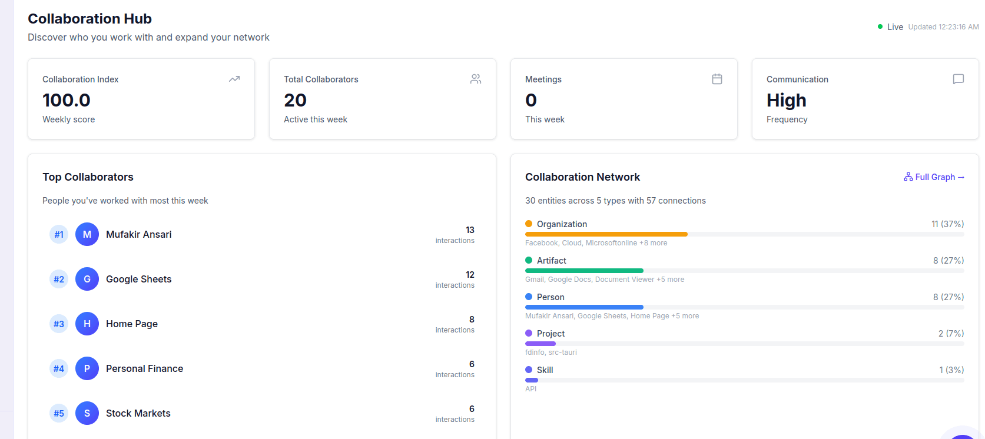Open the Full Graph link
The image size is (985, 439).
[x=934, y=177]
